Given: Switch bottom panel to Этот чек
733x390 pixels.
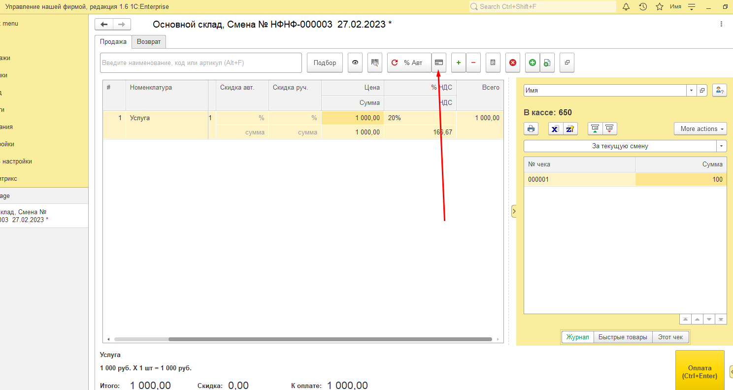Looking at the screenshot, I should 670,337.
